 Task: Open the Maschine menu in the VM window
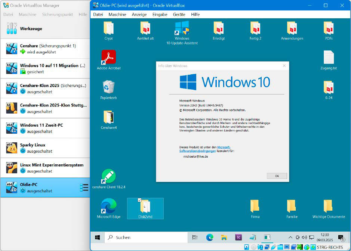coord(117,15)
